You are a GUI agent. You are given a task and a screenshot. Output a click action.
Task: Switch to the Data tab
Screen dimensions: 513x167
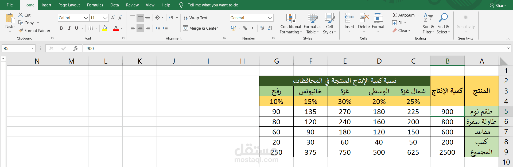[x=115, y=5]
